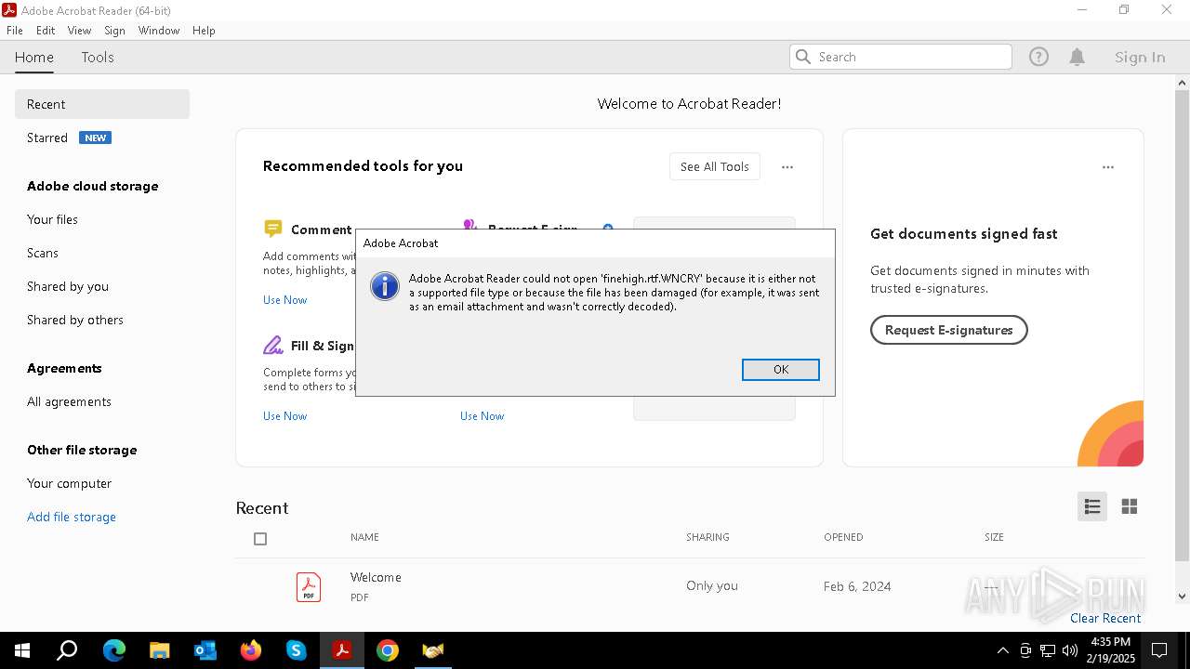Click the Clear Recent link
1190x669 pixels.
[x=1105, y=618]
